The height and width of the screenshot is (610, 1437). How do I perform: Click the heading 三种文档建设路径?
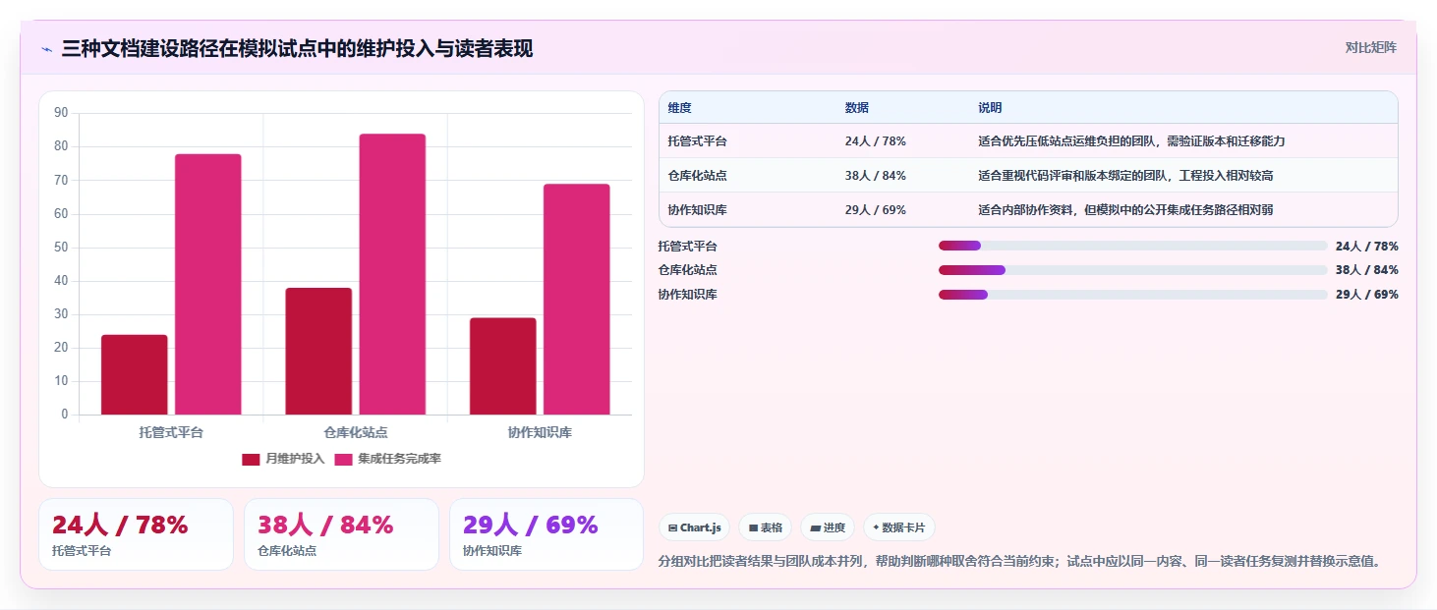pos(297,48)
